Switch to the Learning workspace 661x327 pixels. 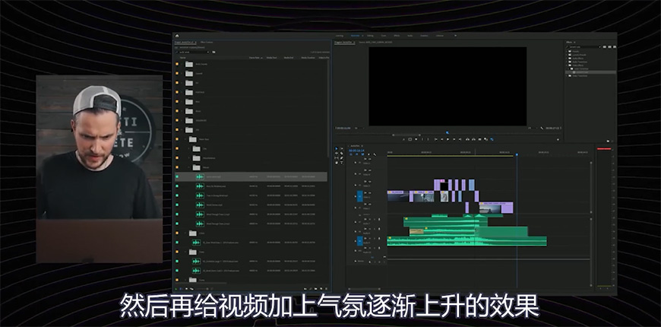340,36
